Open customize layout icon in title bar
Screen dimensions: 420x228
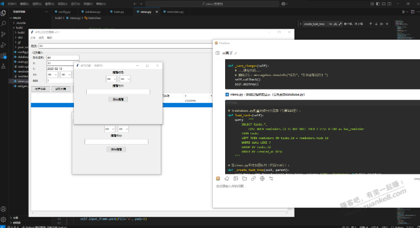(372, 4)
